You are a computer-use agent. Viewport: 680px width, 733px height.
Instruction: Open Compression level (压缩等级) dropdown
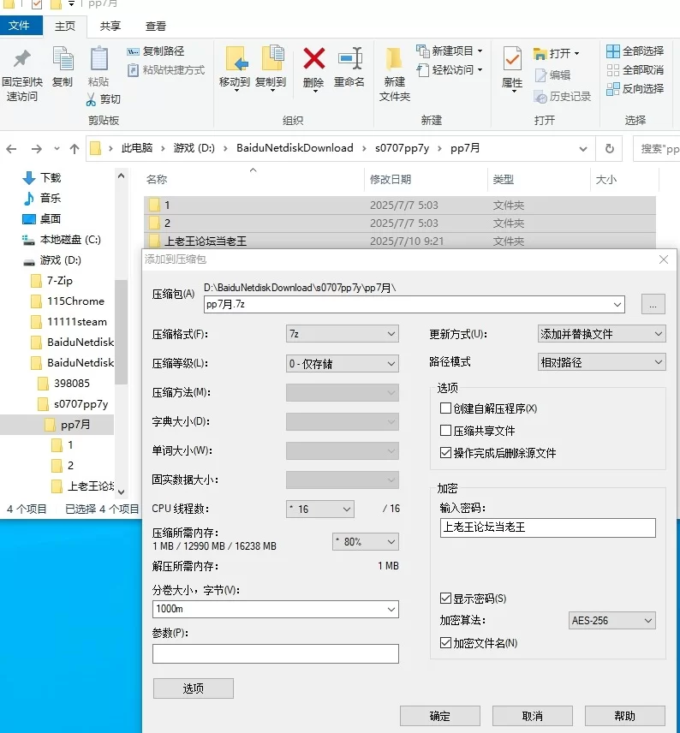343,364
